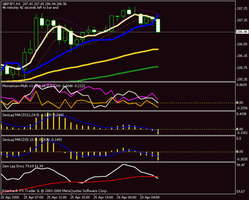Image resolution: width=249 pixels, height=200 pixels.
Task: Click the 25 Apr 2008 time axis label
Action: click(x=10, y=198)
